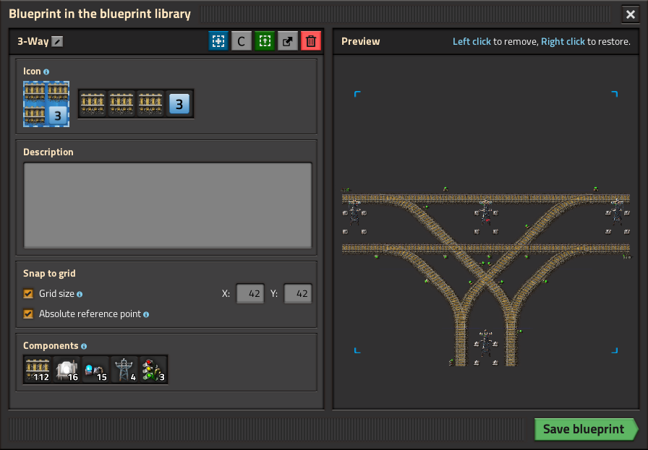The width and height of the screenshot is (648, 450).
Task: Click the green selection icon in header
Action: pyautogui.click(x=265, y=41)
